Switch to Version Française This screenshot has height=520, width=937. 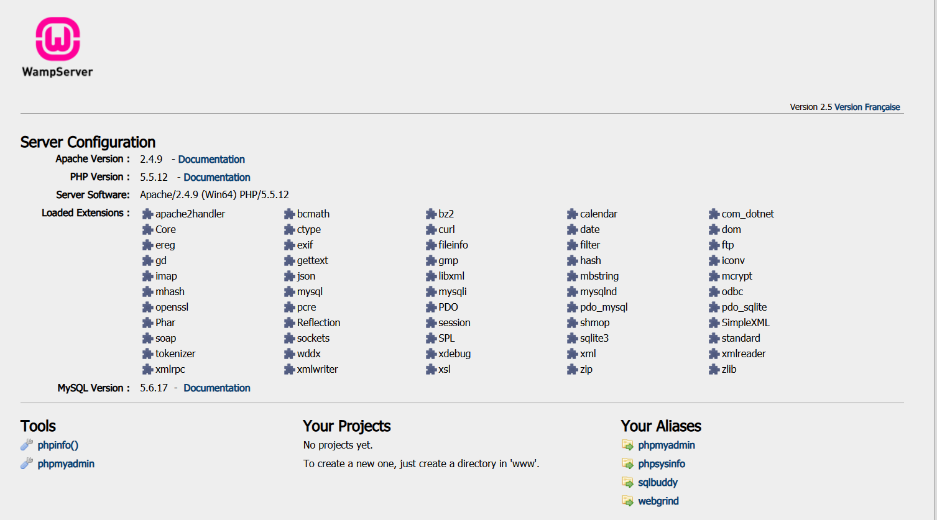coord(867,107)
